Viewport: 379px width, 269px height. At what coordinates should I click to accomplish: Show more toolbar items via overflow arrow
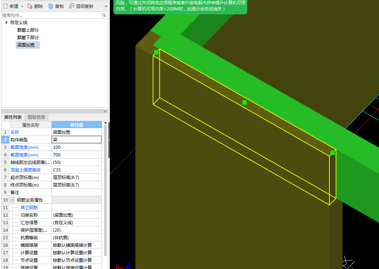pos(106,6)
